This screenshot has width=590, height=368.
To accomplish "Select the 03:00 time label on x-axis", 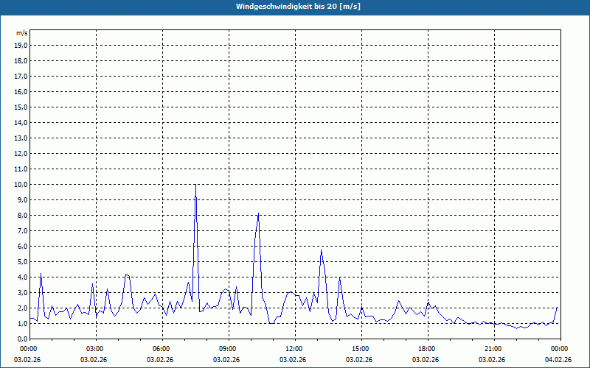I will point(95,348).
